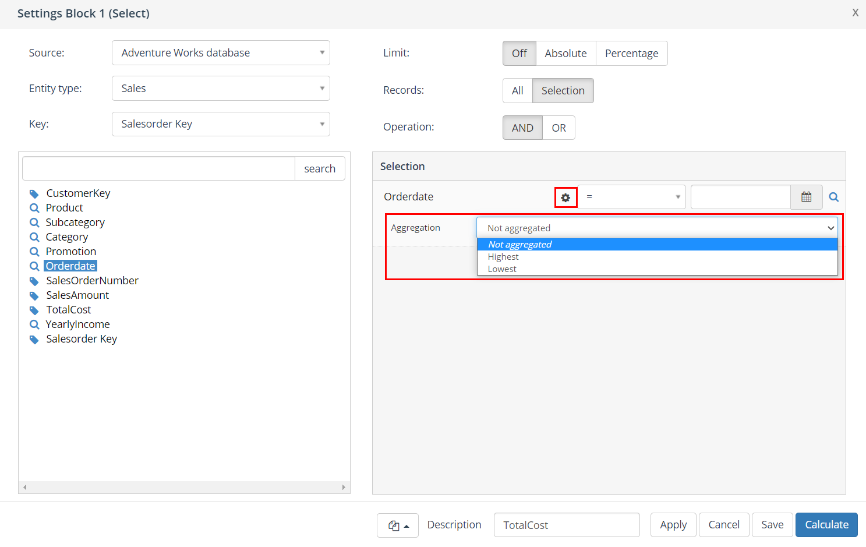Pick Lowest from the Aggregation options
This screenshot has width=866, height=547.
502,269
